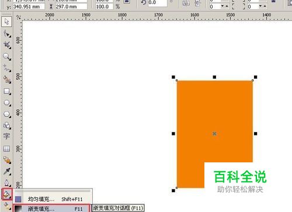292x212 pixels.
Task: Decrease the left corner roundness value
Action: [223, 6]
